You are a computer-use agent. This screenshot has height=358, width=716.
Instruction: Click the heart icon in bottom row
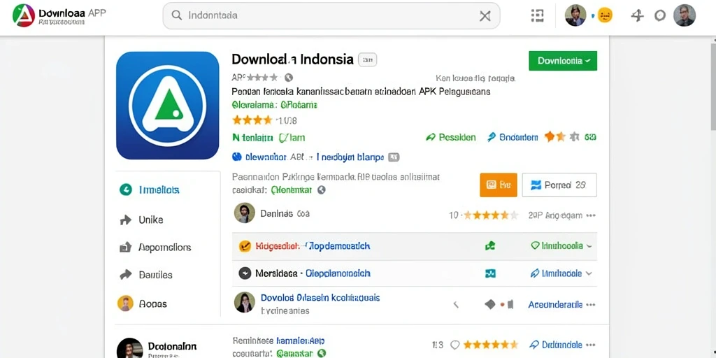454,345
